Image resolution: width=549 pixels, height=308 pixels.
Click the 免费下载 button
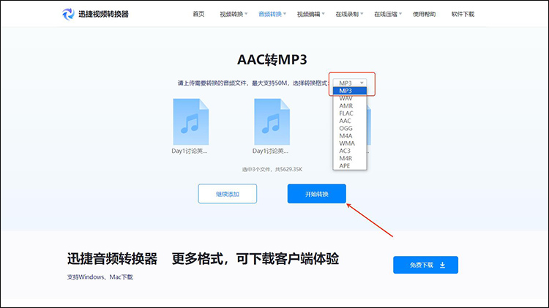click(x=425, y=265)
